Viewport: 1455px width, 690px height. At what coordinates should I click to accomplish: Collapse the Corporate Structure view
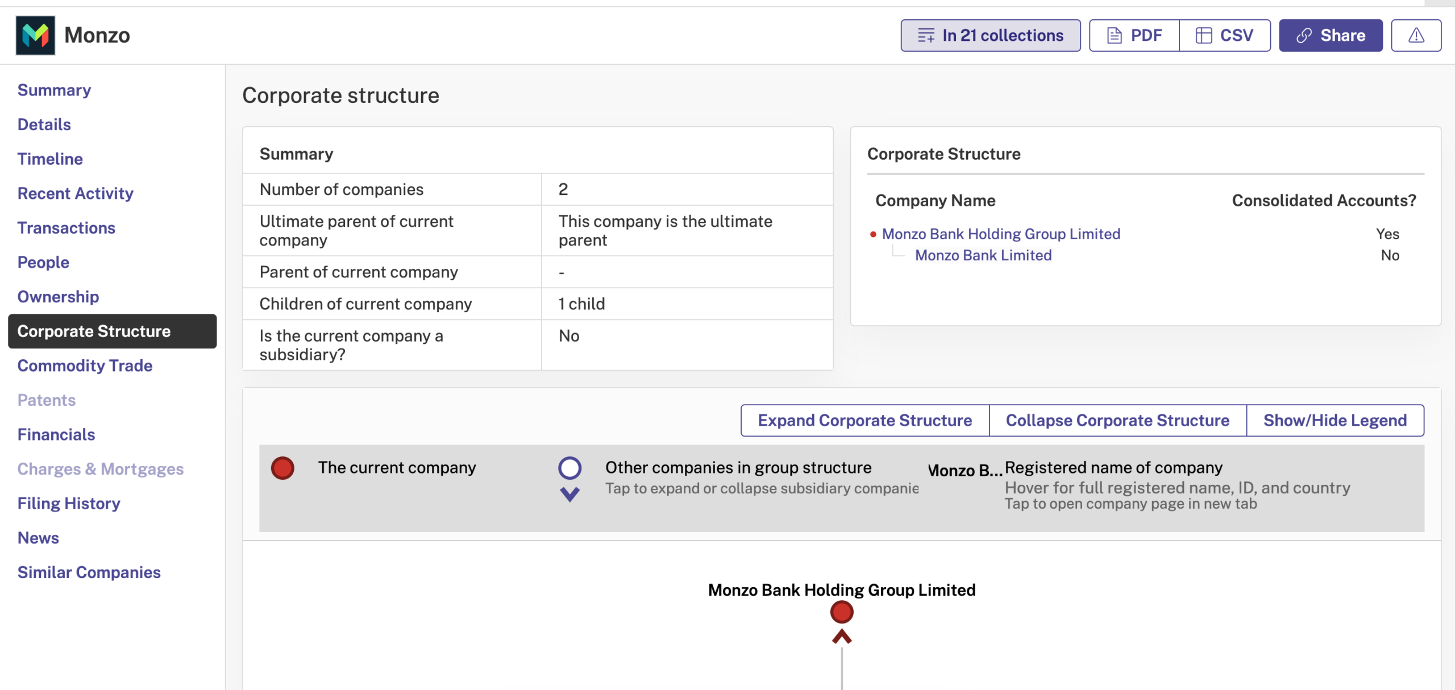pyautogui.click(x=1118, y=420)
